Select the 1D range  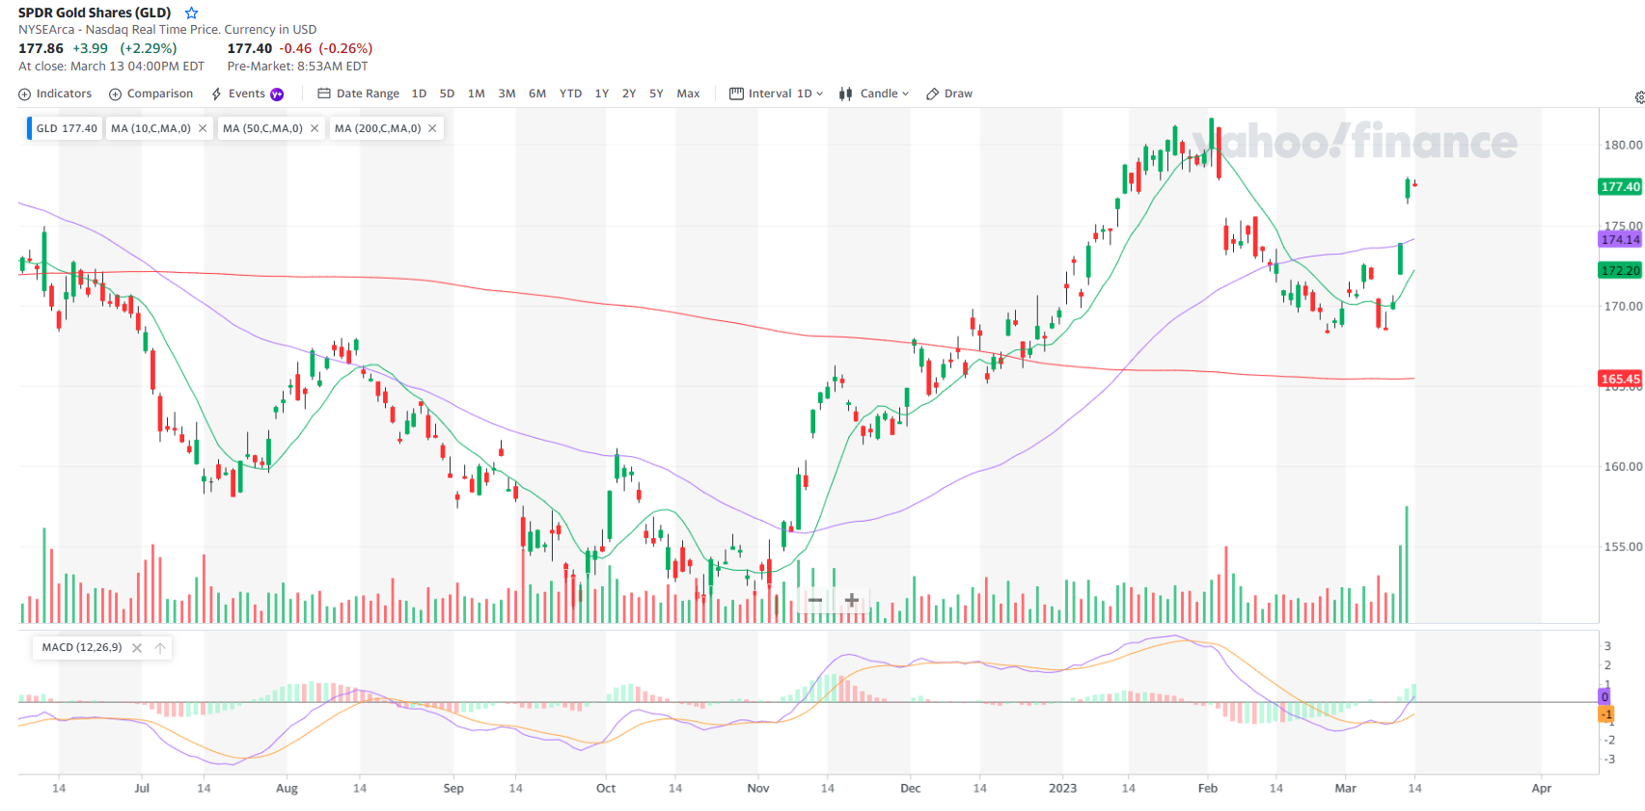(x=419, y=94)
